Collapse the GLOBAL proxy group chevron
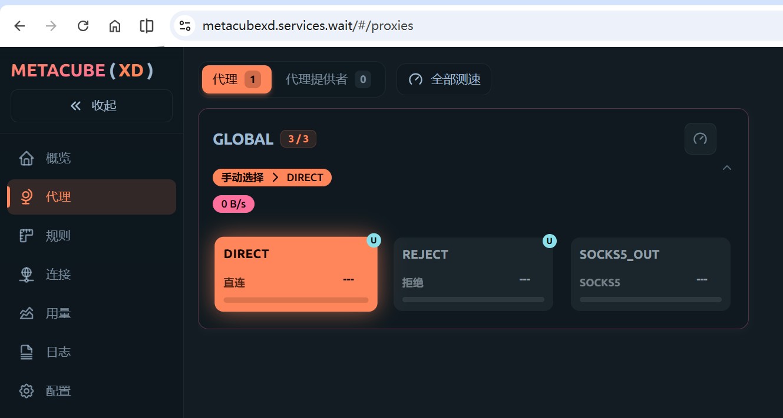 click(727, 168)
